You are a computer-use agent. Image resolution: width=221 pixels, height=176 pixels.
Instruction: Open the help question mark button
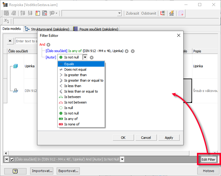click(15, 171)
